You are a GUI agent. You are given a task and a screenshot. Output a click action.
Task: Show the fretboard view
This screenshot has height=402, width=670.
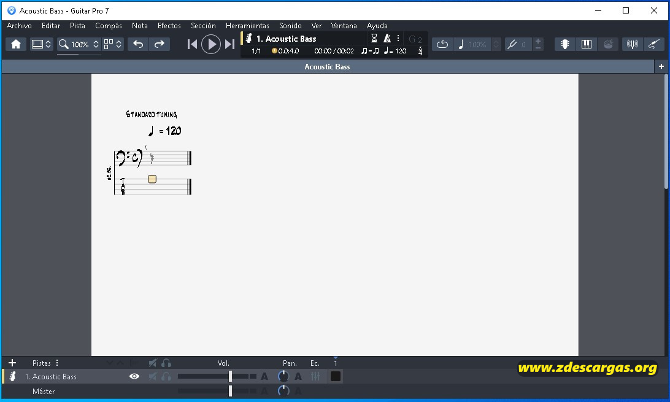coord(565,44)
